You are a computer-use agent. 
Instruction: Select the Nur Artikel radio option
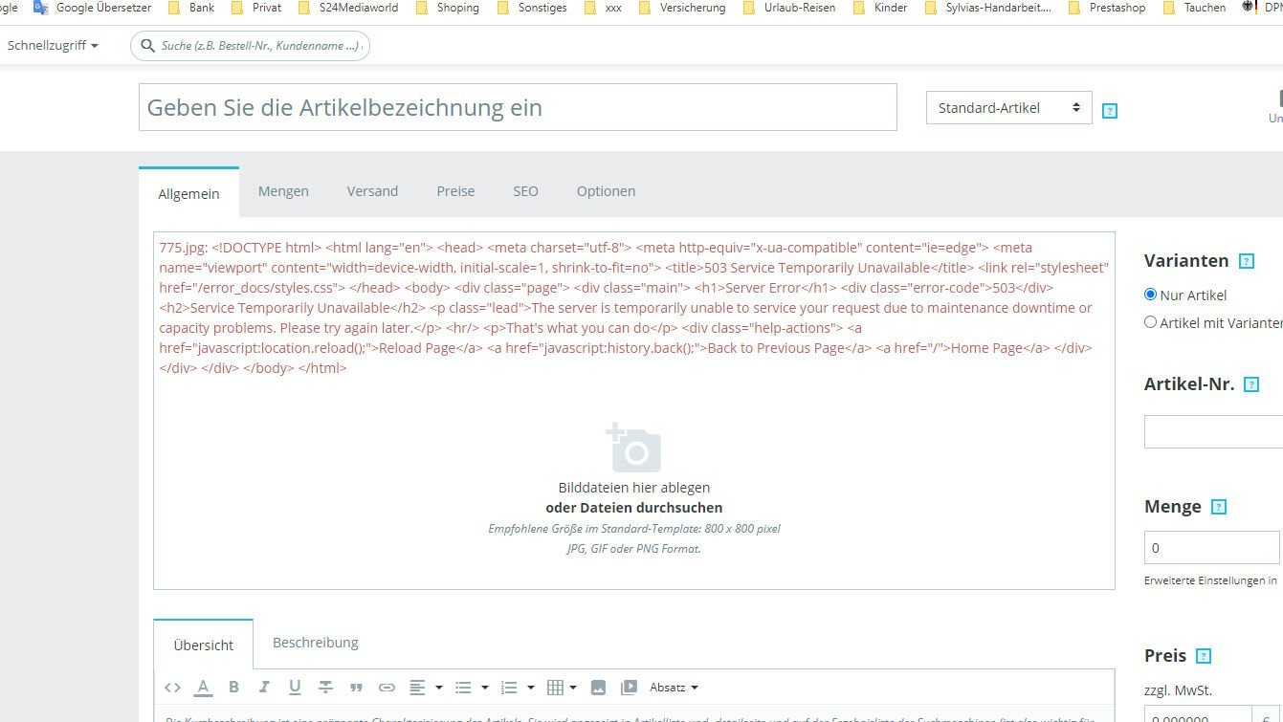click(1151, 295)
